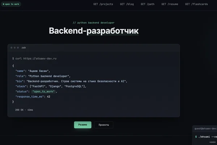Click the Backend-разработчик heading

pos(94,31)
